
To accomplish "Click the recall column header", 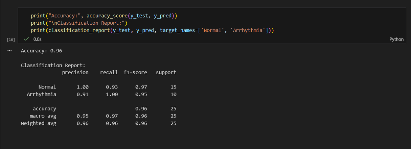I will [x=109, y=72].
